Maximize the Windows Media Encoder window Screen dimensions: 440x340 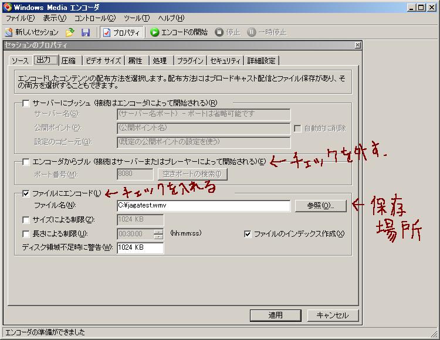[421, 7]
